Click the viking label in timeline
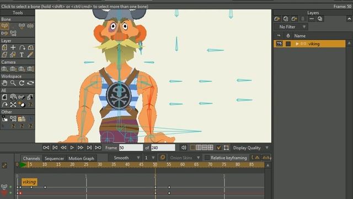The image size is (353, 199). 29,182
